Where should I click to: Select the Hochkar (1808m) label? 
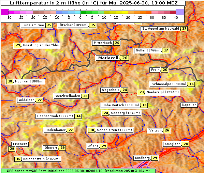[29, 81]
